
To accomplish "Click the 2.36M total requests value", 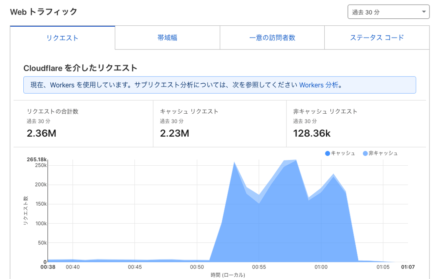I will (x=41, y=133).
